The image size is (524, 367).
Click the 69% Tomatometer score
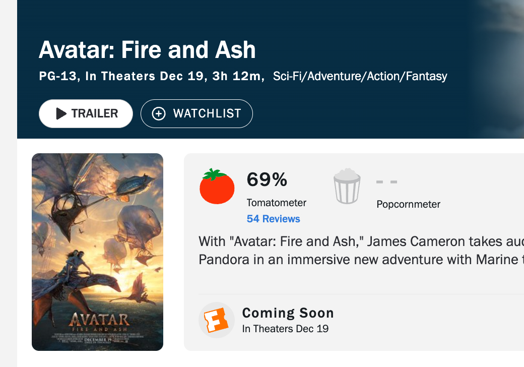(267, 179)
